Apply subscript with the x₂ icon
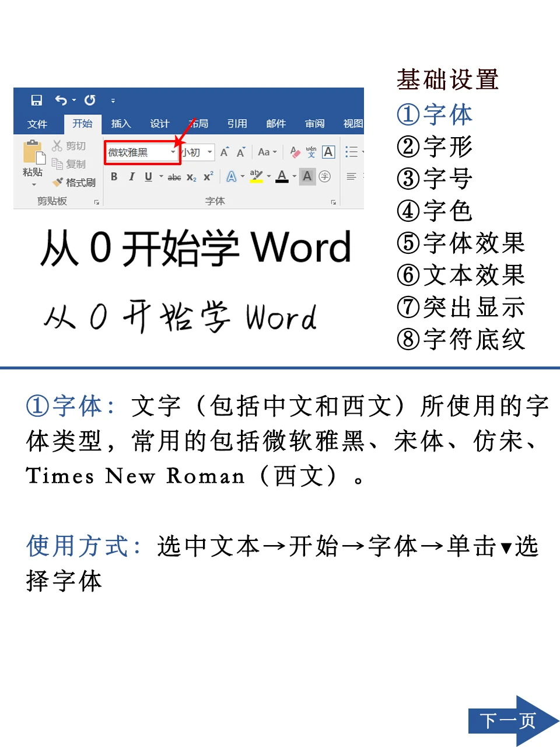 pyautogui.click(x=192, y=177)
